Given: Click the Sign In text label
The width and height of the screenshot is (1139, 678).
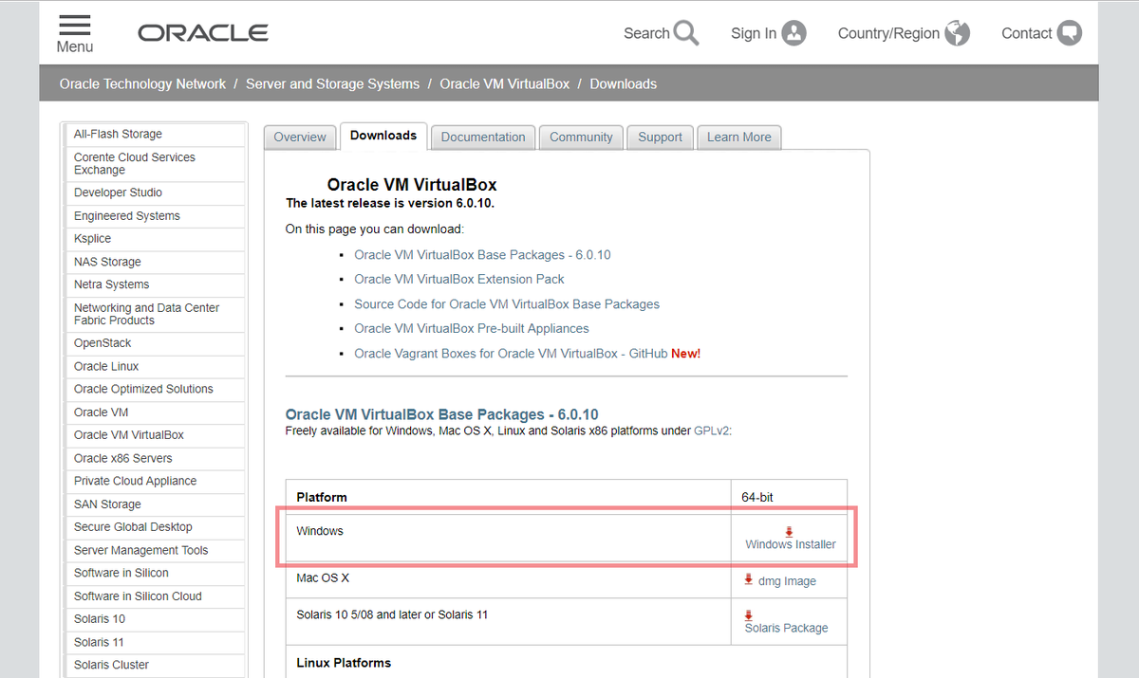Looking at the screenshot, I should 754,33.
